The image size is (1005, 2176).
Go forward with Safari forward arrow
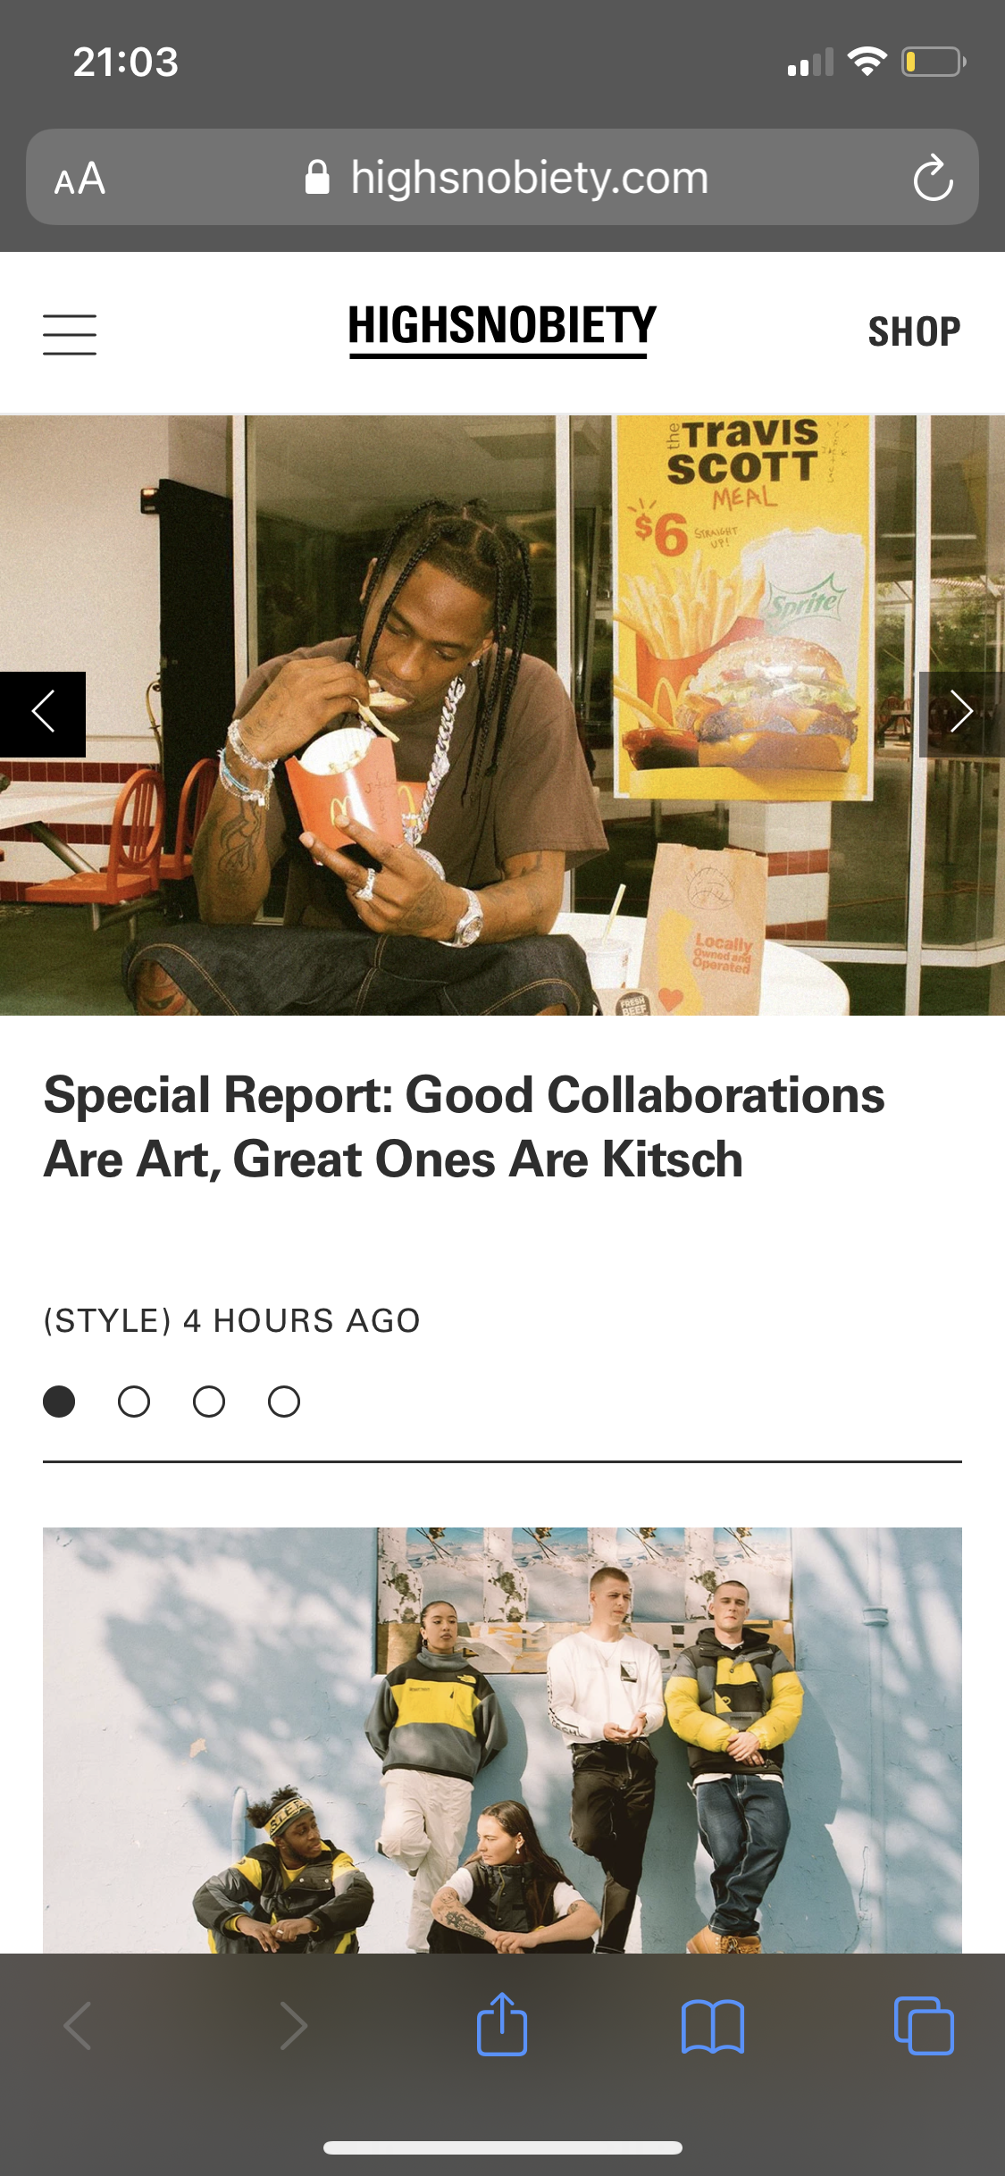(293, 2025)
